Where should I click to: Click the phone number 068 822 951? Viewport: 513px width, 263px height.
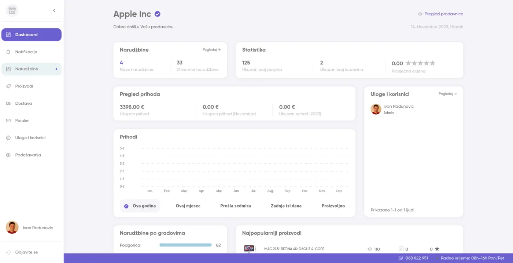417,258
